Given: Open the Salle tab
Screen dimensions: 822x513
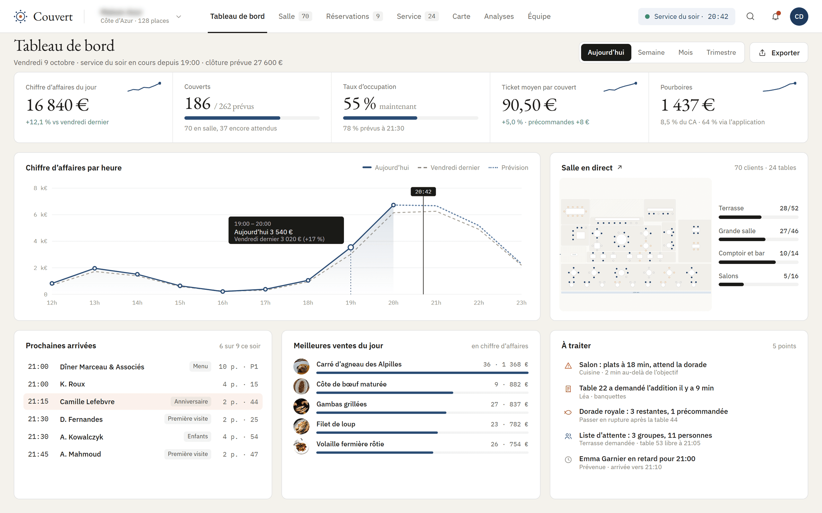Looking at the screenshot, I should click(x=295, y=16).
